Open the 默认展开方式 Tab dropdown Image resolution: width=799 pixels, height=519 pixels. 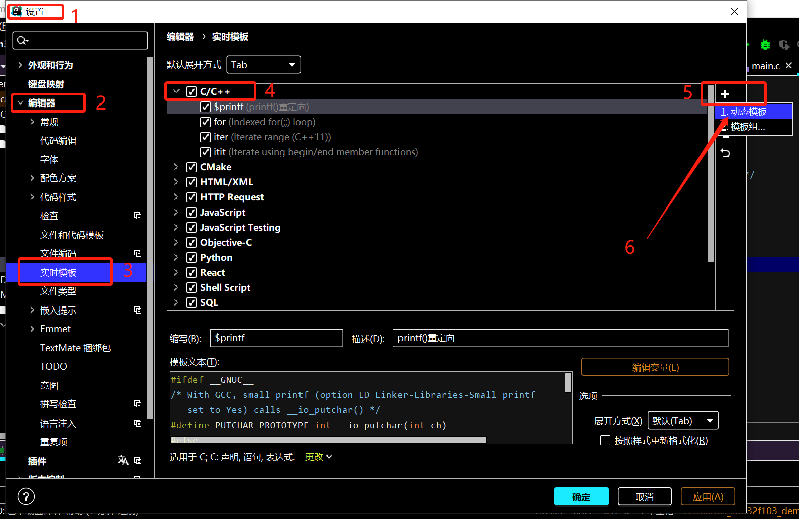tap(264, 65)
